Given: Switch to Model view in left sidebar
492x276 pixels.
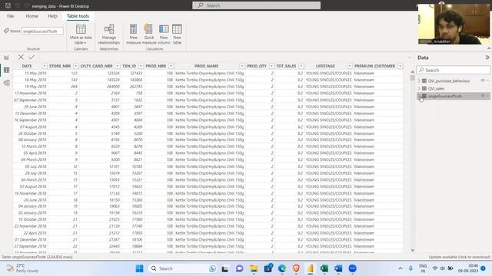Looking at the screenshot, I should tap(6, 83).
